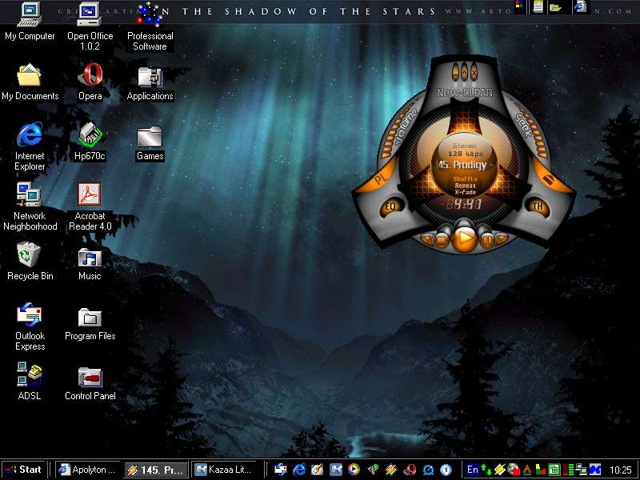Select the Hp670c printer icon
This screenshot has width=640, height=480.
90,134
